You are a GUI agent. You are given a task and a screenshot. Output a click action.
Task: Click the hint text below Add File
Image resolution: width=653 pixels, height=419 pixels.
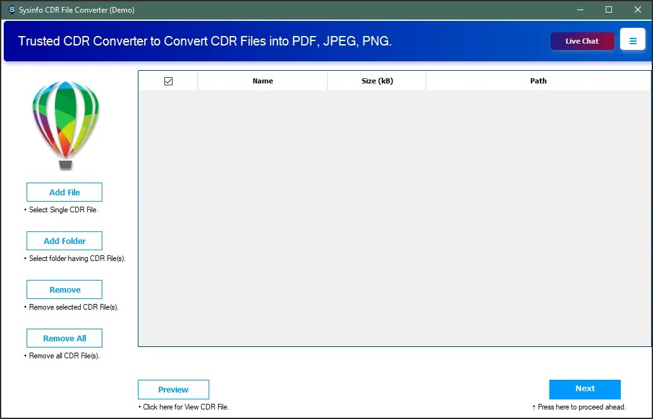click(x=61, y=209)
